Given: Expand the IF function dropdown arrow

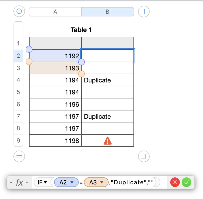Looking at the screenshot, I should click(x=45, y=182).
